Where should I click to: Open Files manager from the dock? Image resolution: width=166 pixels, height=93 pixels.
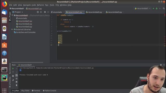click(x=4, y=20)
